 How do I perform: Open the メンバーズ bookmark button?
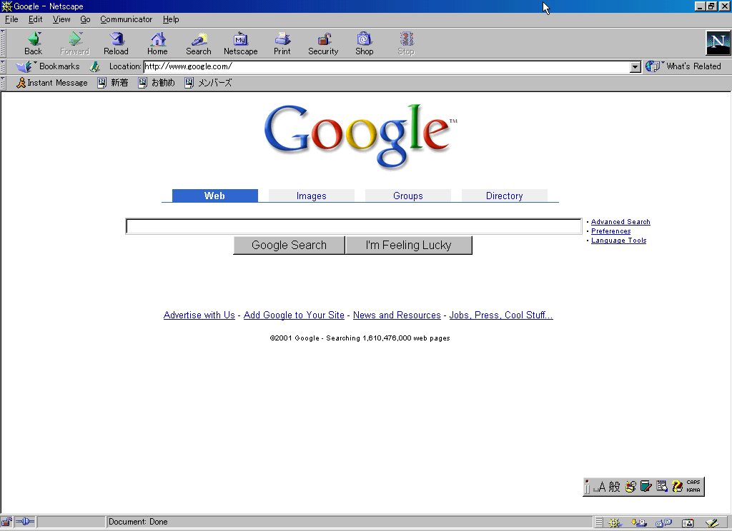[208, 83]
